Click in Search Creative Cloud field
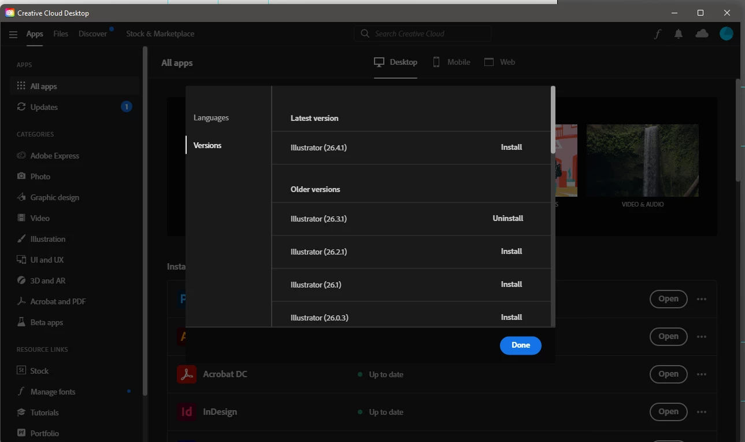 (422, 34)
